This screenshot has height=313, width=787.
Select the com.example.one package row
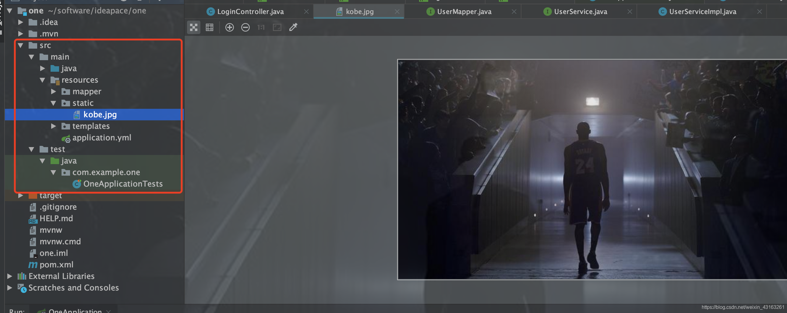point(94,173)
